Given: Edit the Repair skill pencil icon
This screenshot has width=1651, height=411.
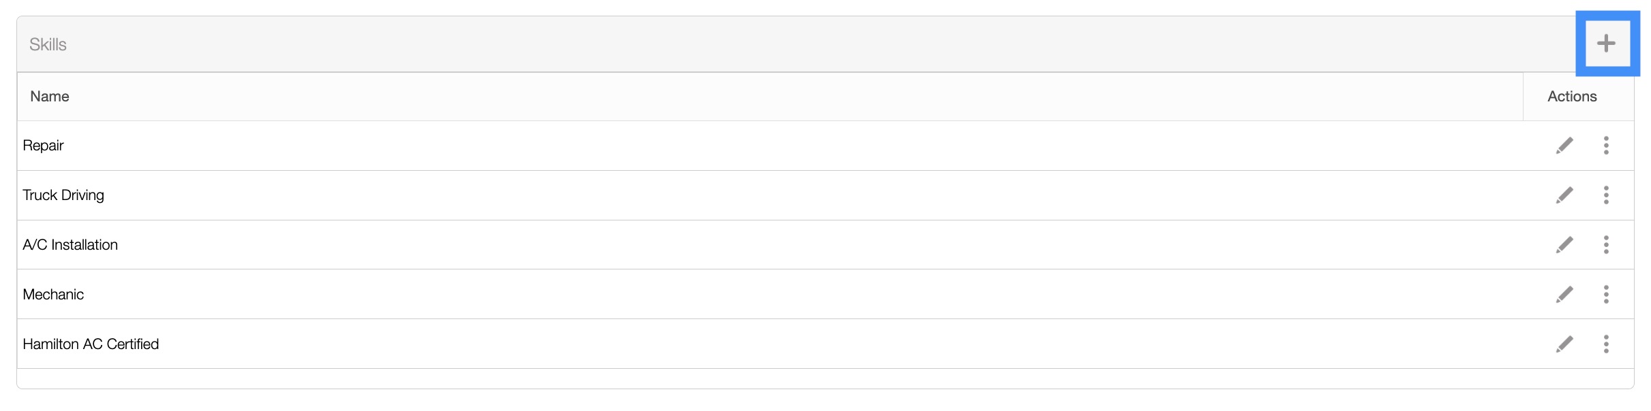Looking at the screenshot, I should click(x=1564, y=146).
